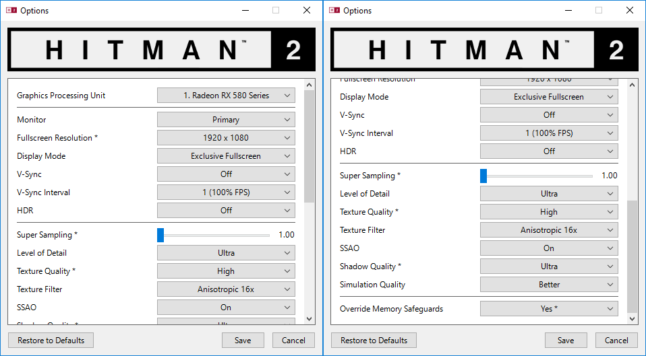Close the right Options window
646x356 pixels.
point(630,10)
